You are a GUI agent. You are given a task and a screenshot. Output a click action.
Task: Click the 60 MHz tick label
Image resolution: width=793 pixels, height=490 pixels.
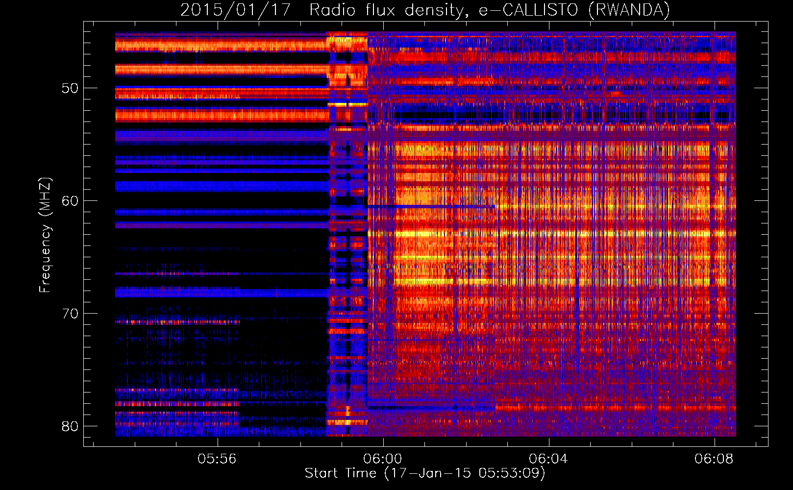70,201
